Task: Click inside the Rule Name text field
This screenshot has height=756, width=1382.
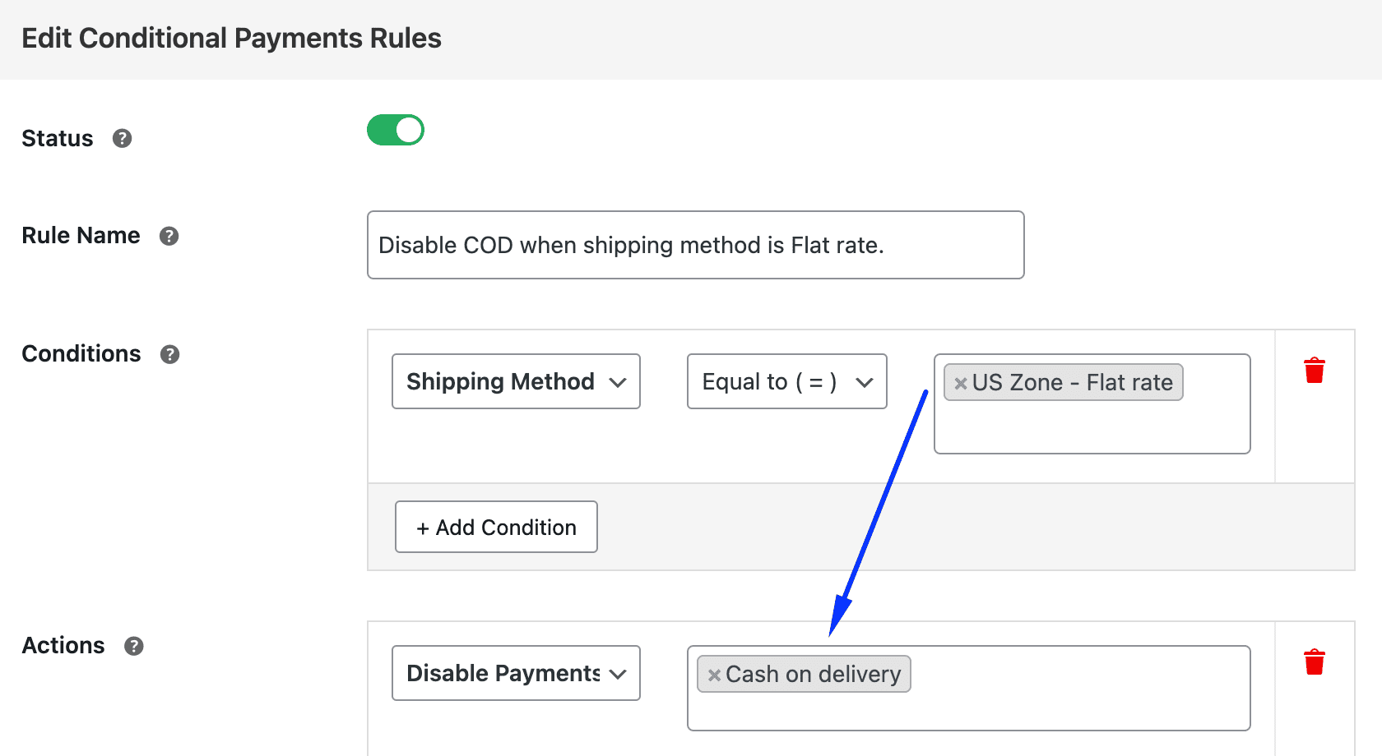Action: (695, 245)
